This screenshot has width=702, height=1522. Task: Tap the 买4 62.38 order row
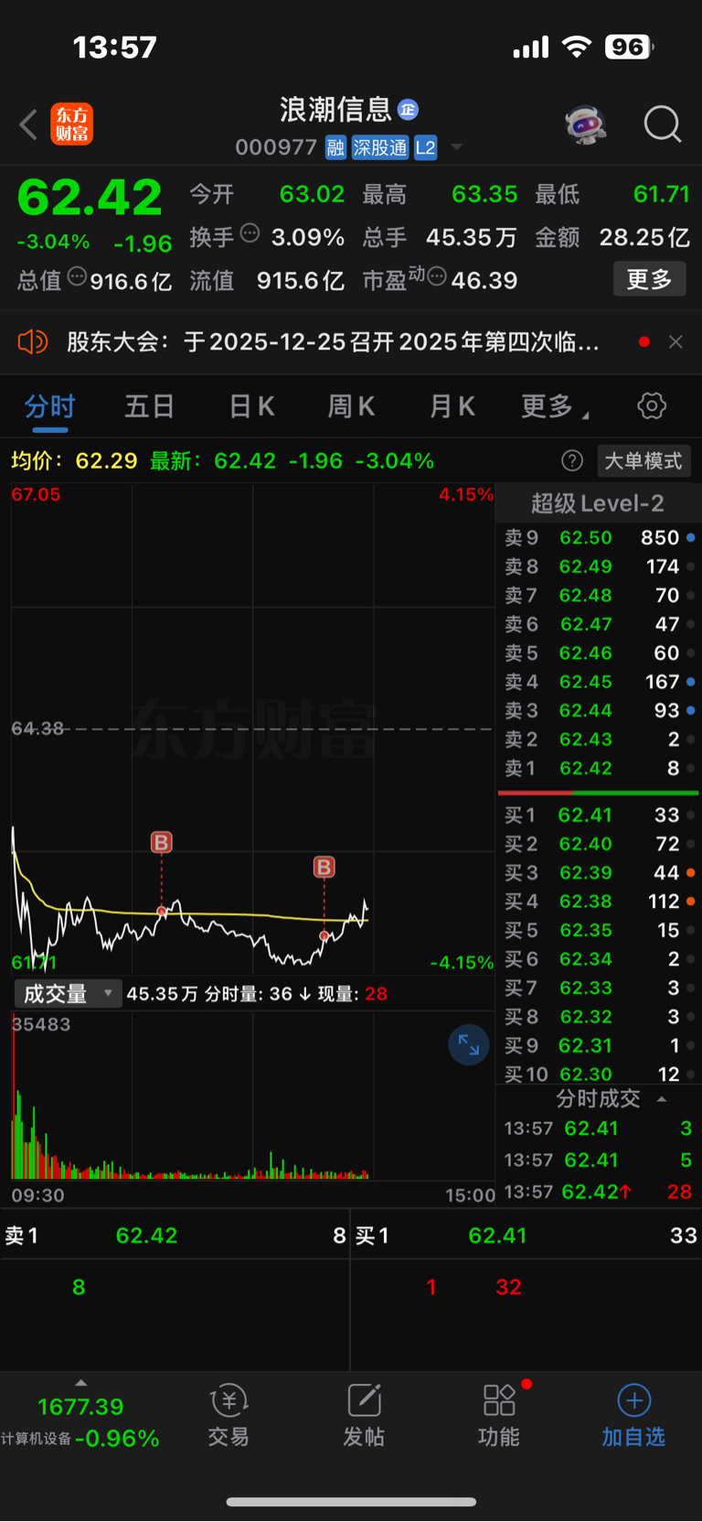pos(598,901)
